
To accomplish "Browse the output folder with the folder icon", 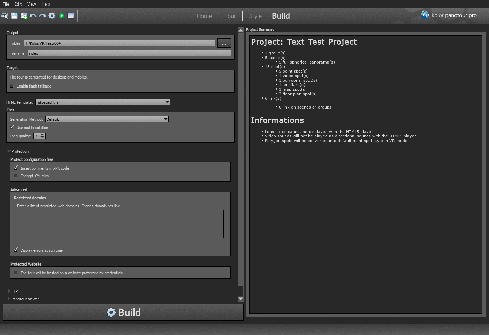I will coord(71,16).
